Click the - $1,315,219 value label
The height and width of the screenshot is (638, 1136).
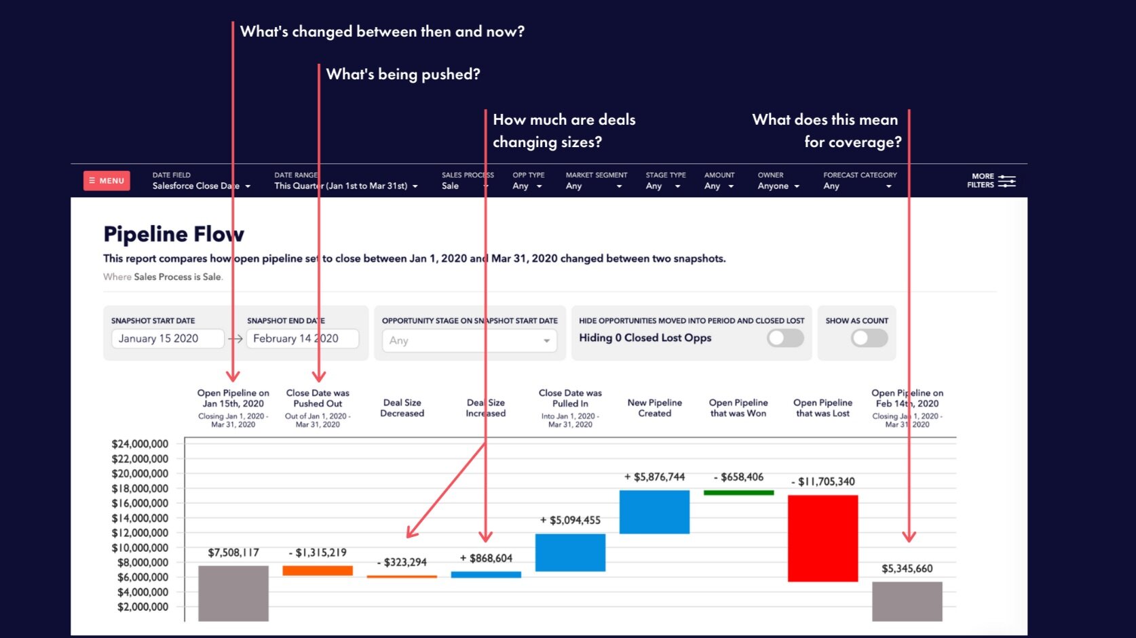point(318,553)
